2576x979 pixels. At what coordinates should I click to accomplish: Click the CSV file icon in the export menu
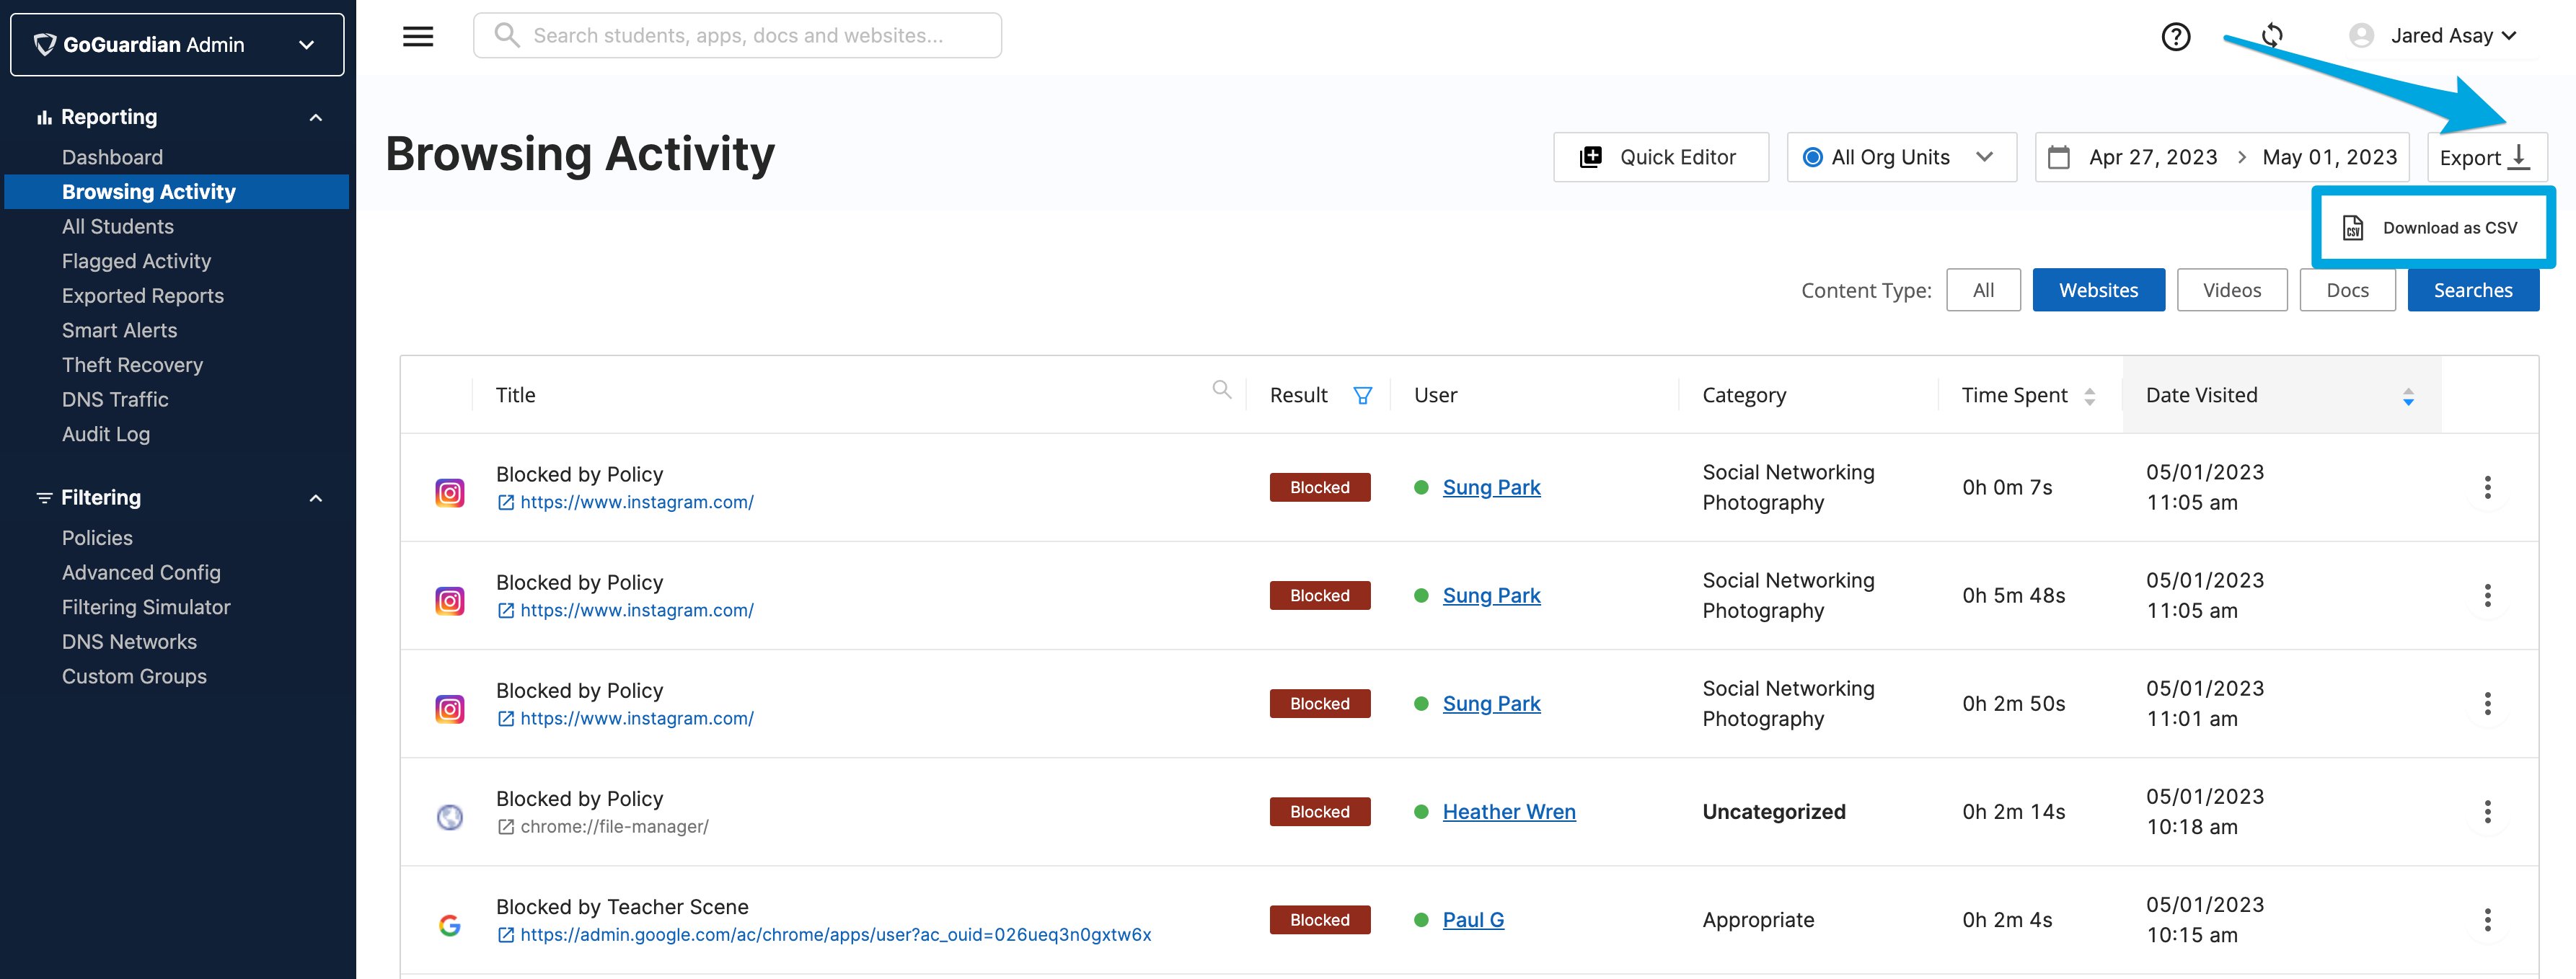pos(2353,228)
